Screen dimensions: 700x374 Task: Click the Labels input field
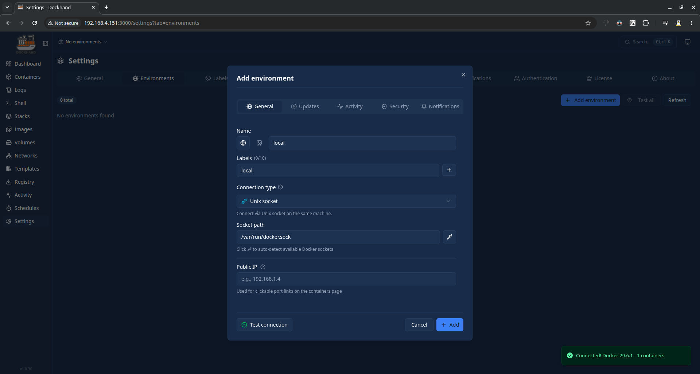(x=338, y=171)
